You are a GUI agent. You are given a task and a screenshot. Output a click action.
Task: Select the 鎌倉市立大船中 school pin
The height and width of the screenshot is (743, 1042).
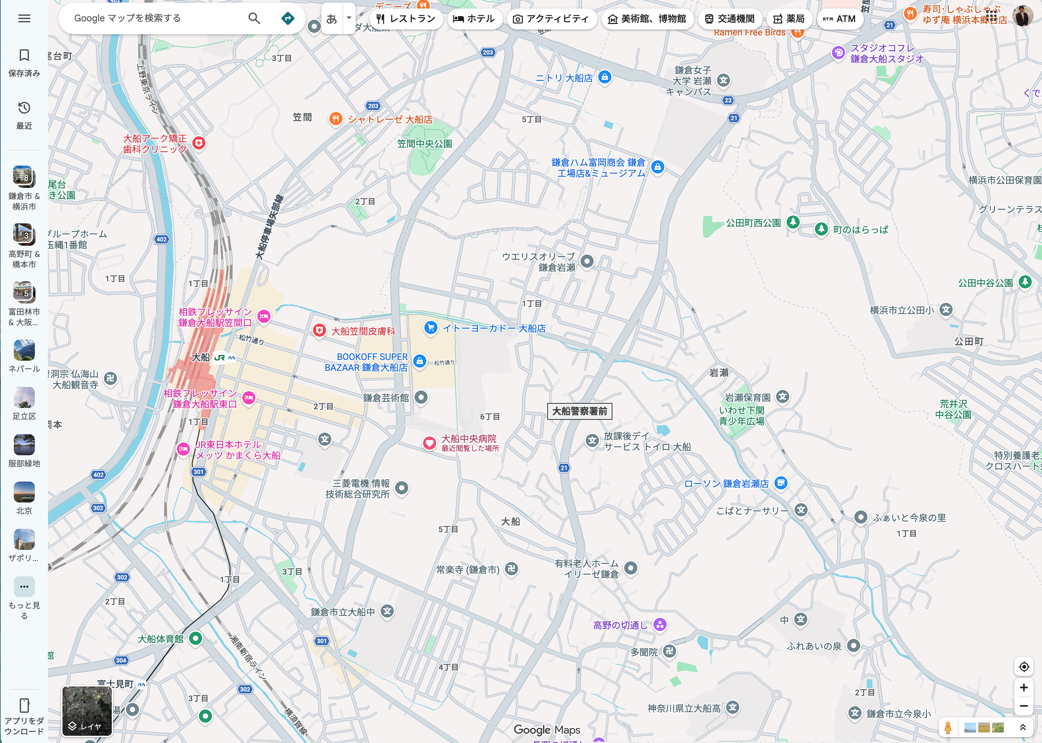(x=387, y=611)
